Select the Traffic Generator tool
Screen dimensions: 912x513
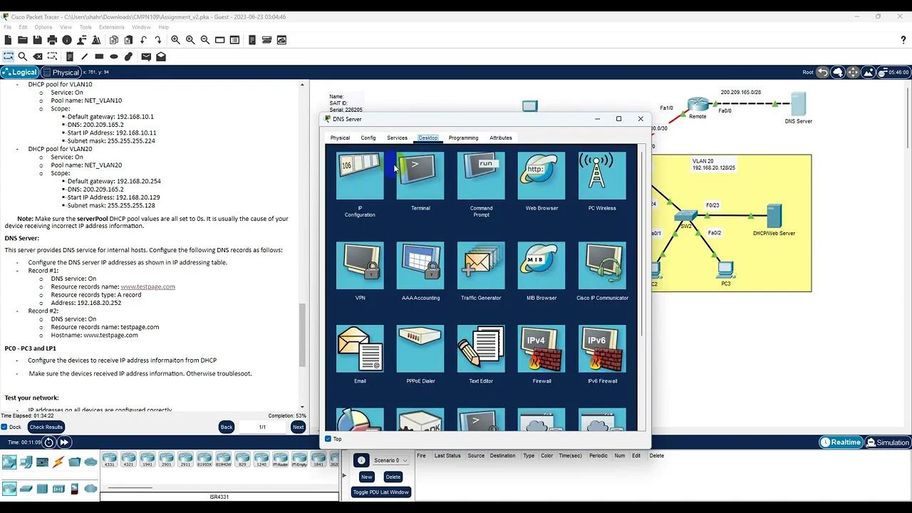[x=481, y=264]
